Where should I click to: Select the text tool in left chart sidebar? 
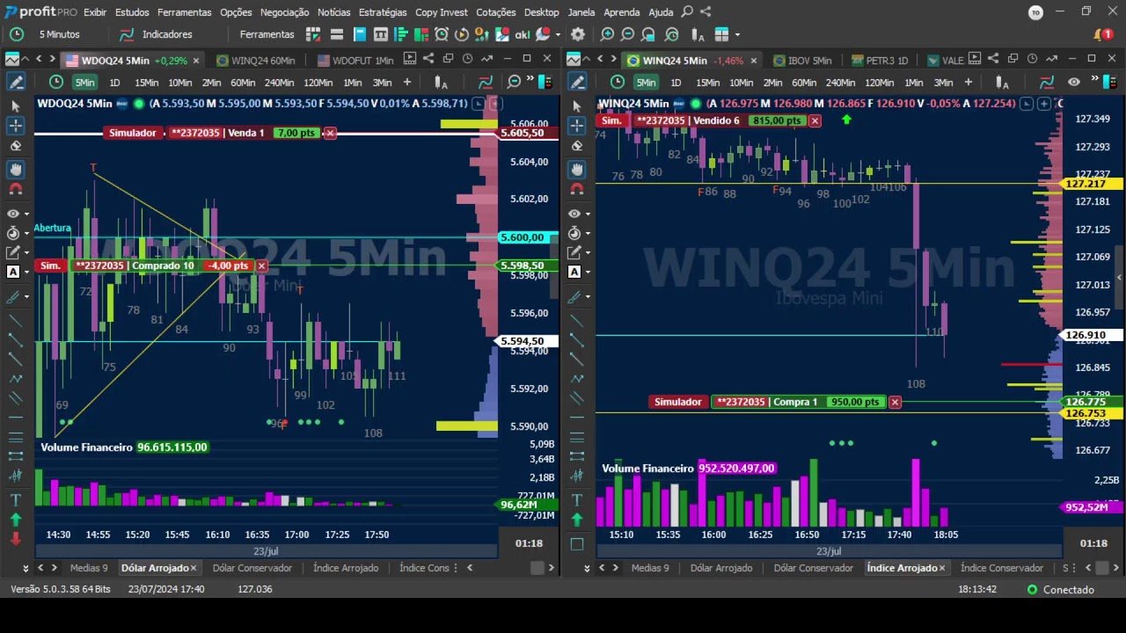click(x=15, y=499)
